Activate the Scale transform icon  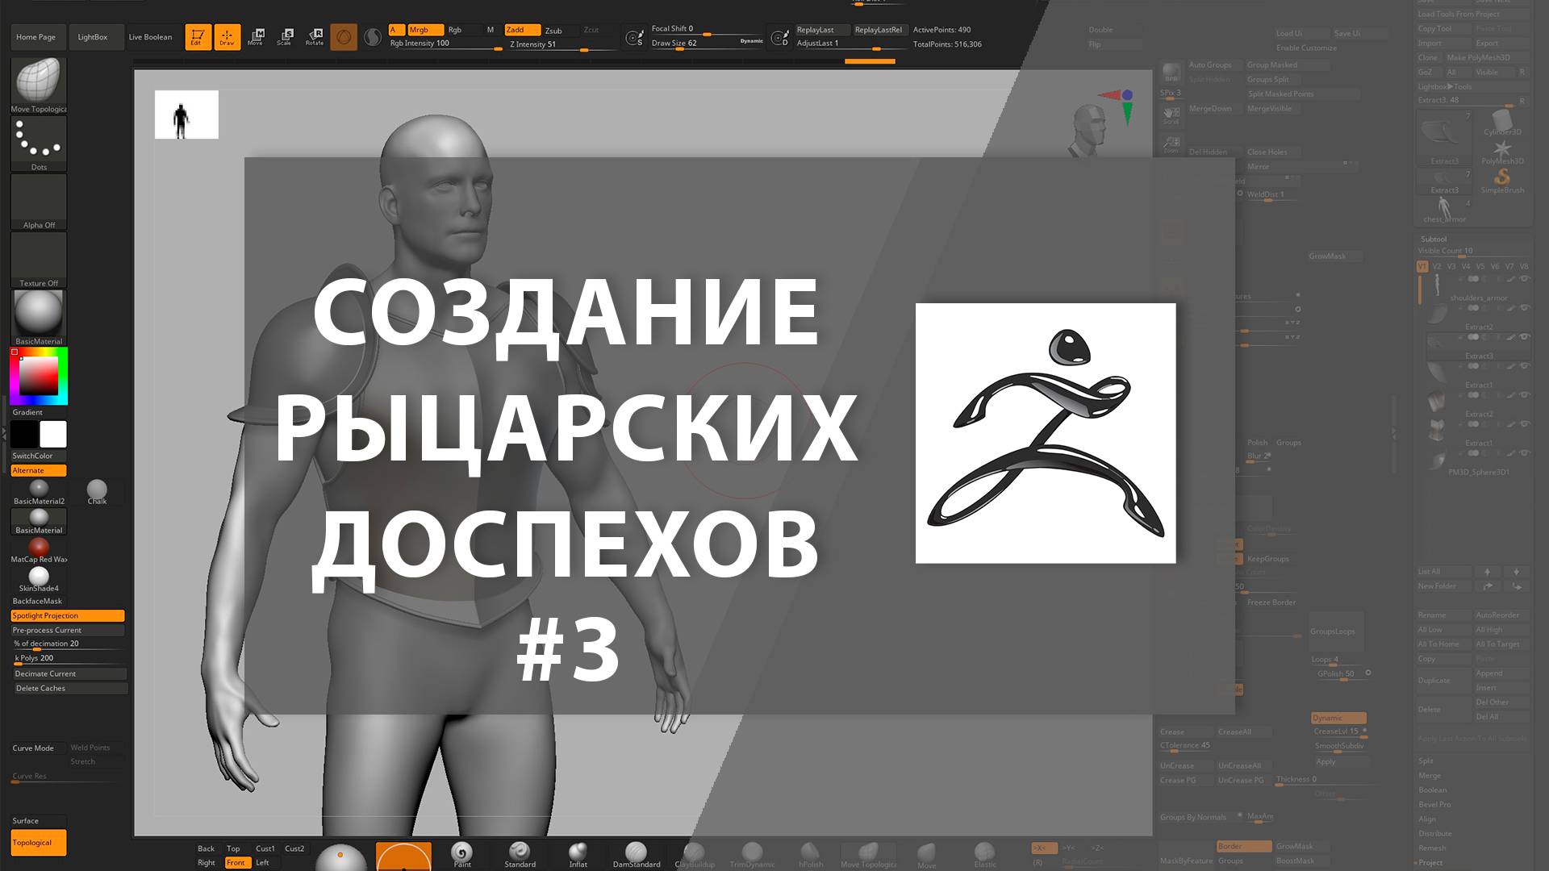(285, 37)
